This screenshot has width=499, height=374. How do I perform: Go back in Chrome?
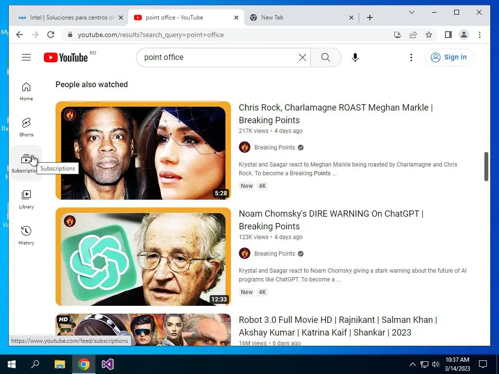tap(19, 35)
